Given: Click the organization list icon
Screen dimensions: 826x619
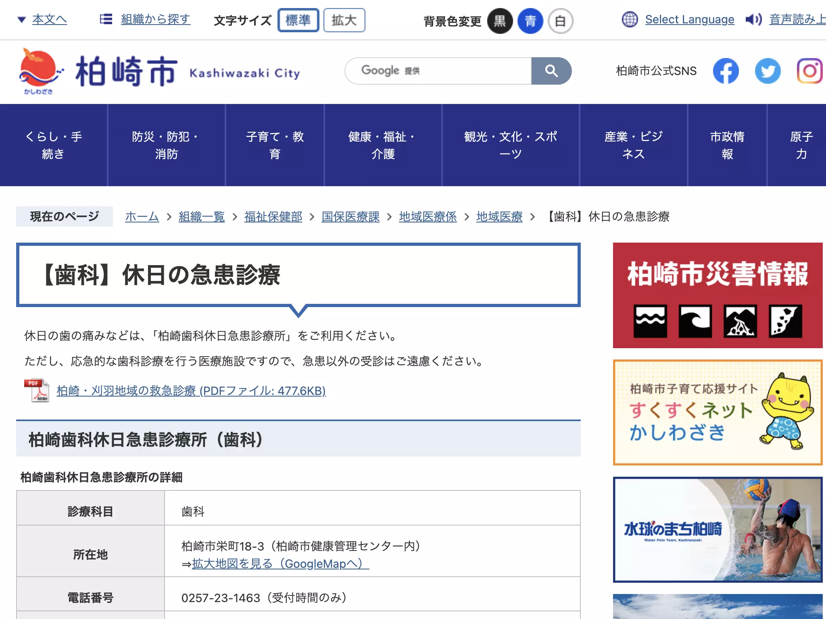Looking at the screenshot, I should (106, 19).
